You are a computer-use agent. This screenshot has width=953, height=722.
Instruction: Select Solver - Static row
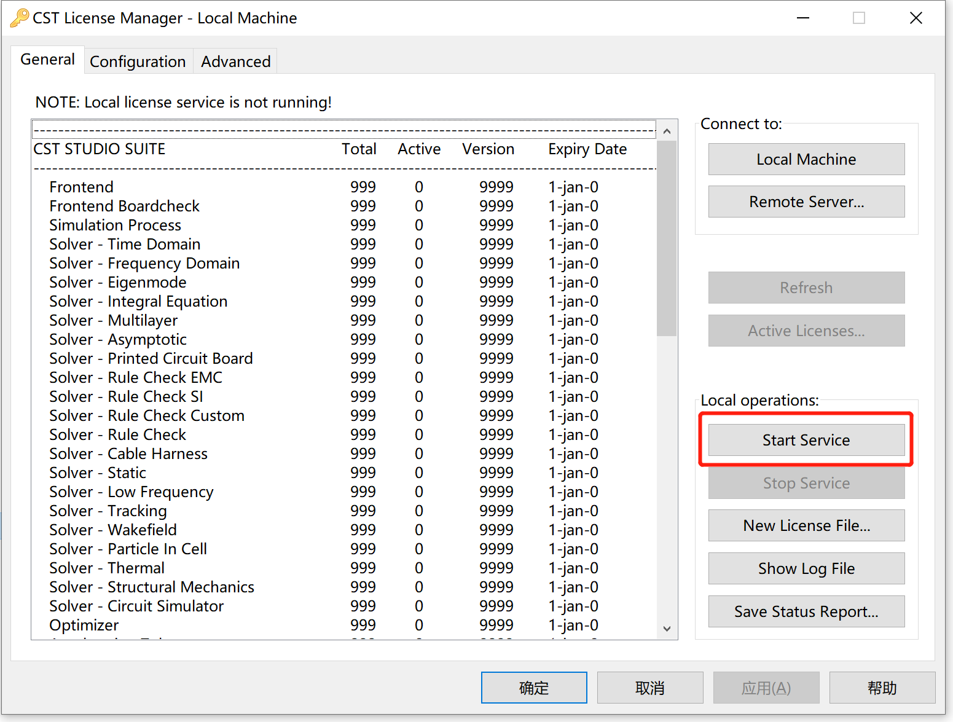pyautogui.click(x=344, y=473)
